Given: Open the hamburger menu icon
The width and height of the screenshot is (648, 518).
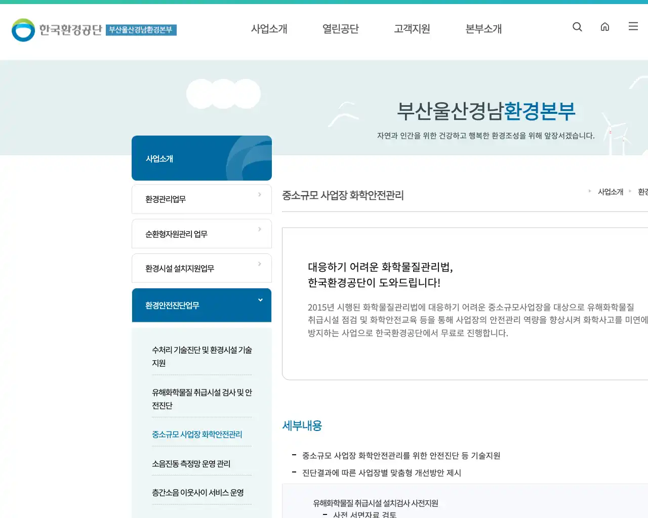Looking at the screenshot, I should [x=633, y=26].
